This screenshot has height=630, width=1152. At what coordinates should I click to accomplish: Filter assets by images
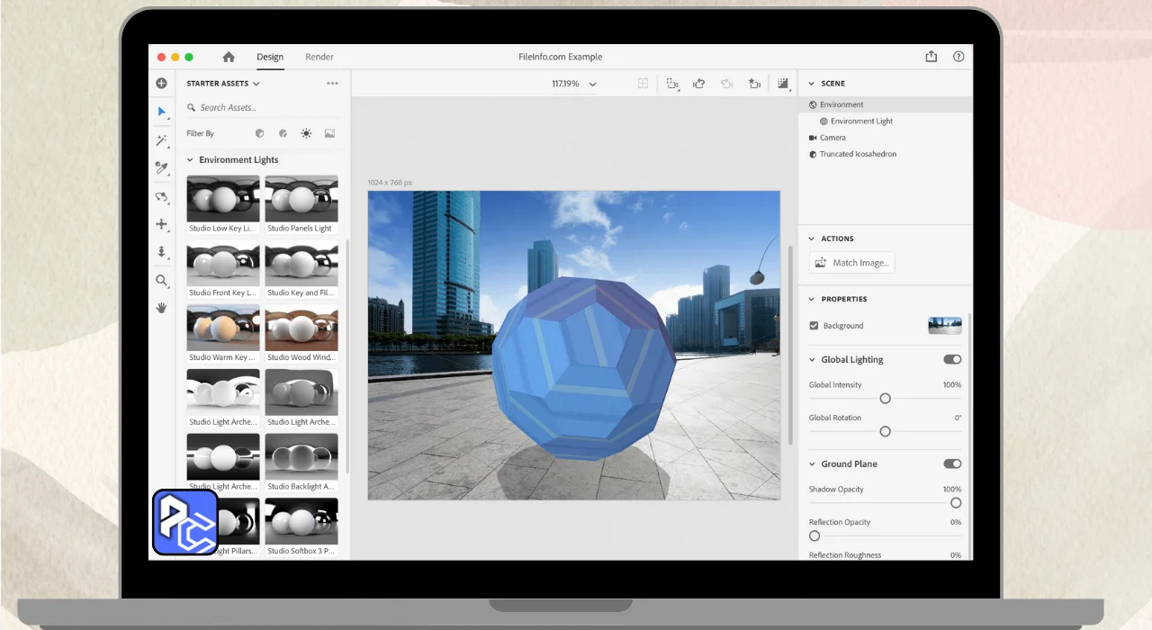click(329, 133)
